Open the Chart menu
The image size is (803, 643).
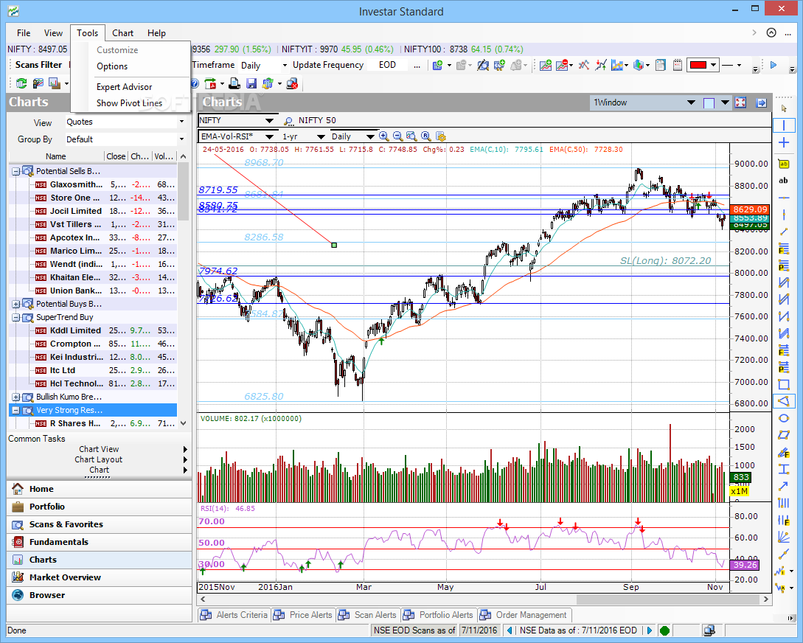[123, 32]
